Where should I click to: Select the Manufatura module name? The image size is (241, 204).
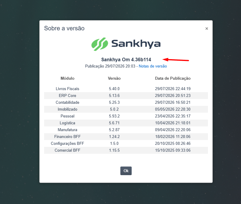67,130
